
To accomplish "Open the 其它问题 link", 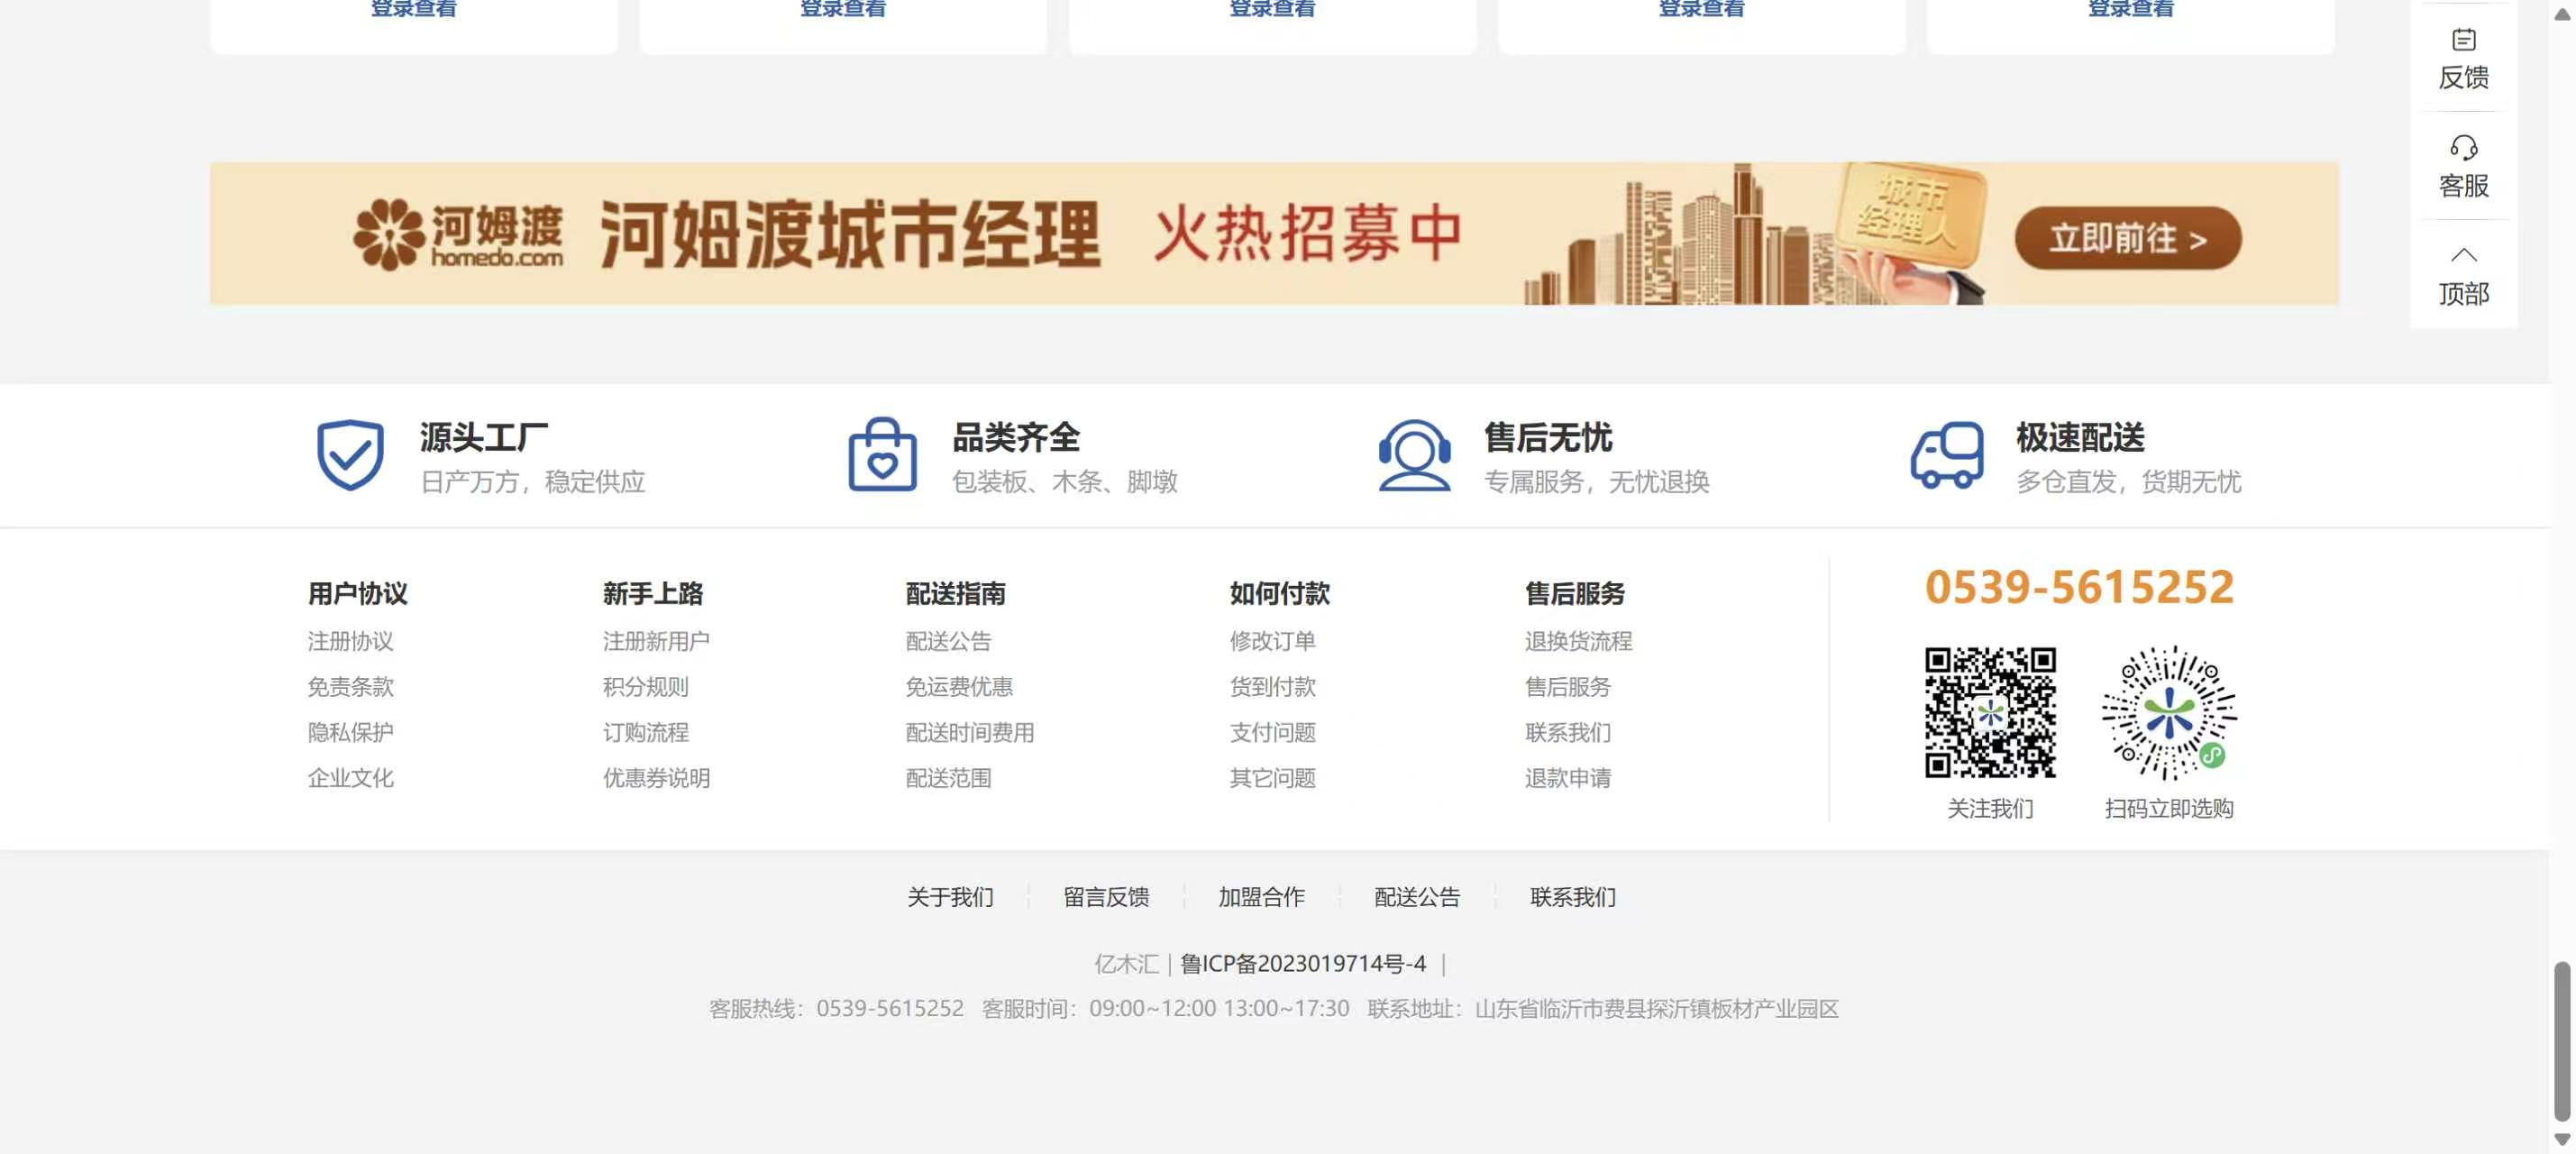I will pyautogui.click(x=1272, y=778).
